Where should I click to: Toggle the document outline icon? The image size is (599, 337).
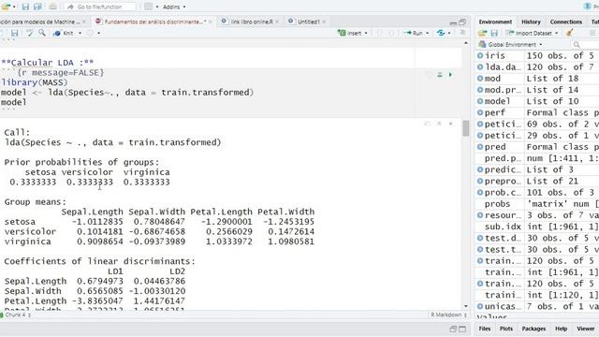pos(462,34)
